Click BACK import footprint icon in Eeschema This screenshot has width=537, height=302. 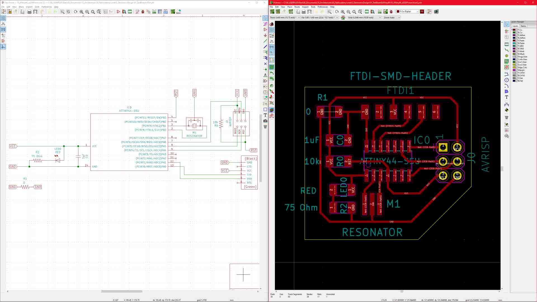(x=179, y=12)
